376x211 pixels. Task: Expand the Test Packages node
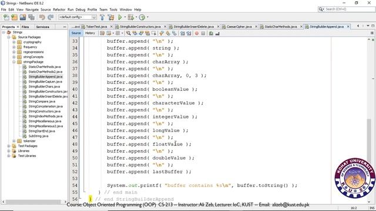(9, 146)
